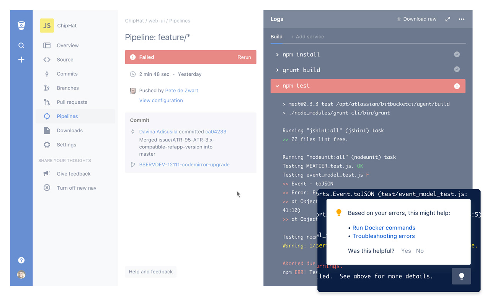The width and height of the screenshot is (490, 301).
Task: Click the Add service tab
Action: click(x=307, y=37)
